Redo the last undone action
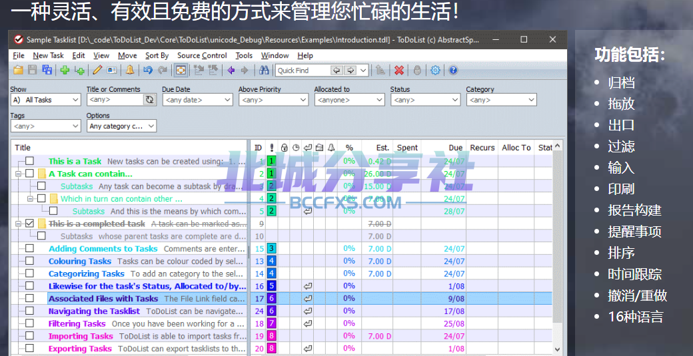 (x=163, y=70)
